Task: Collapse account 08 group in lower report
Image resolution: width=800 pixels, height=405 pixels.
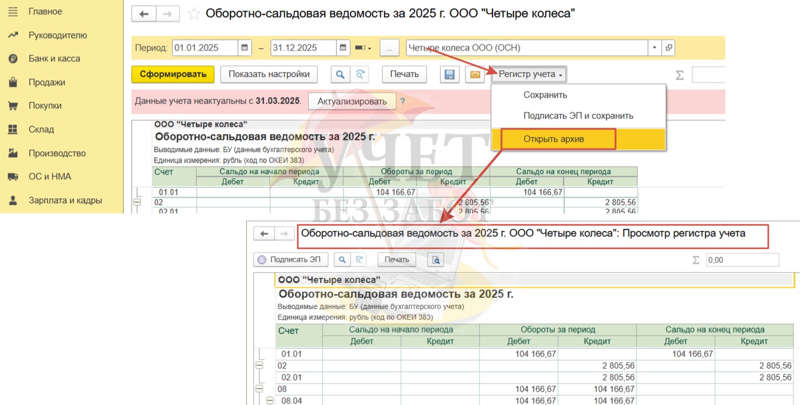Action: pos(259,389)
